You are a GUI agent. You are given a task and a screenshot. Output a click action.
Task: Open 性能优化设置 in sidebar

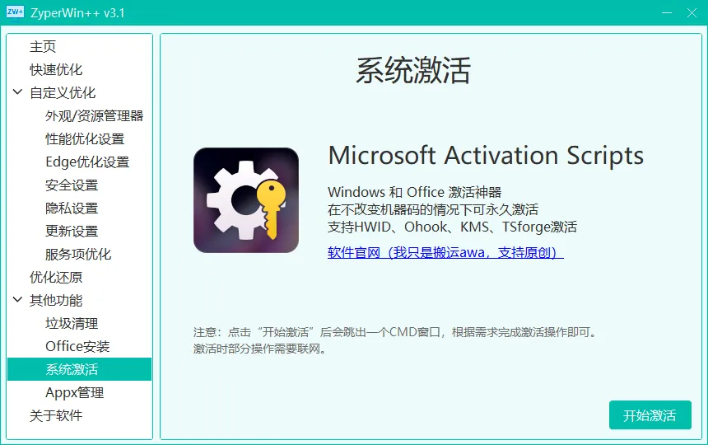(85, 139)
